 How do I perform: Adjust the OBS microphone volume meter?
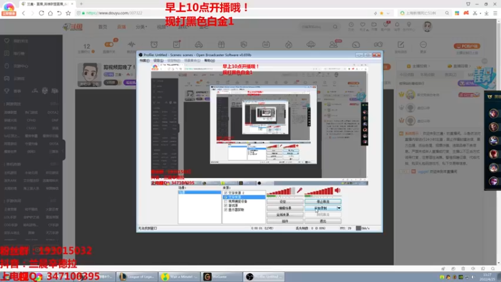(x=281, y=191)
